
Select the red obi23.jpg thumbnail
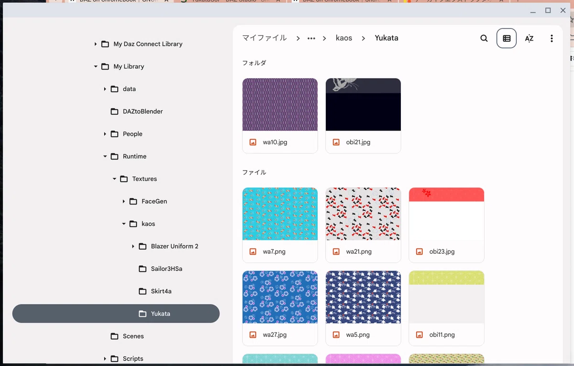446,214
